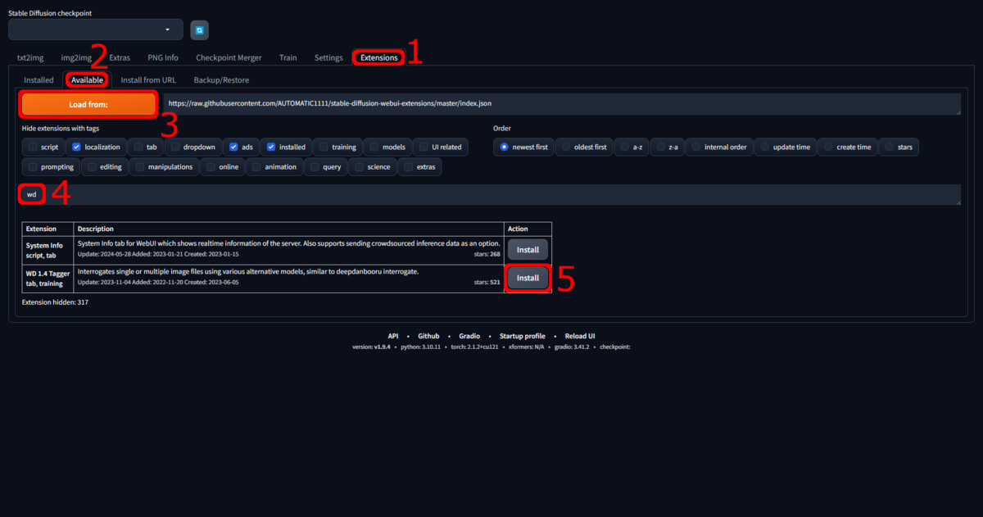
Task: Open the Checkpoint Merger tab
Action: 229,57
